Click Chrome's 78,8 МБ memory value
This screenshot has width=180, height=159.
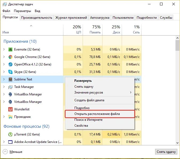(x=95, y=57)
